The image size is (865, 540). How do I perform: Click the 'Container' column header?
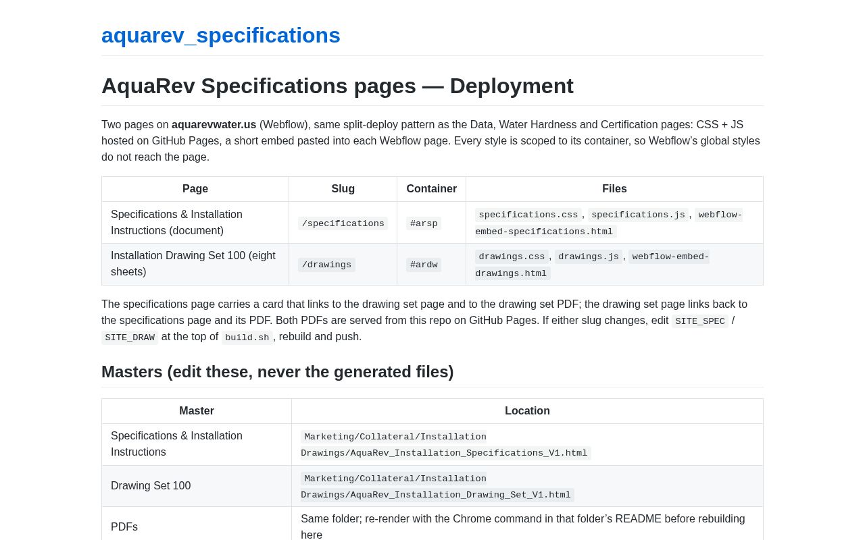[x=432, y=189]
